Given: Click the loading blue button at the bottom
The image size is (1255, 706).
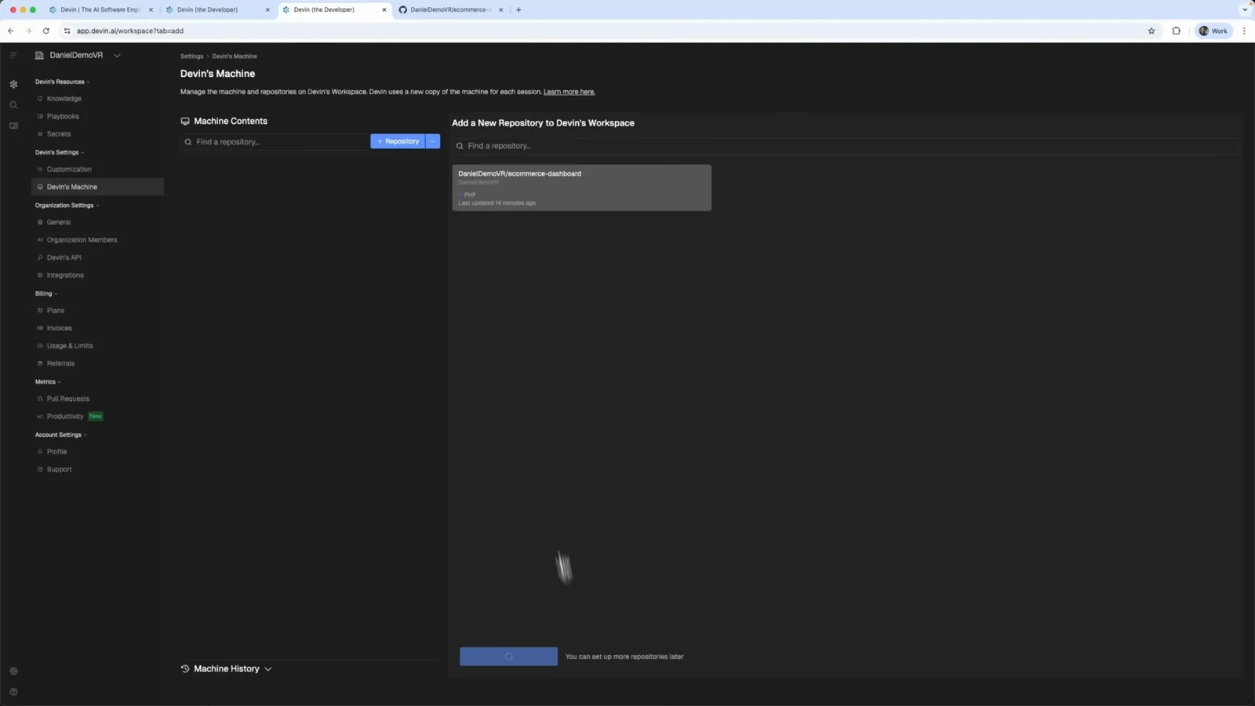Looking at the screenshot, I should (x=508, y=657).
